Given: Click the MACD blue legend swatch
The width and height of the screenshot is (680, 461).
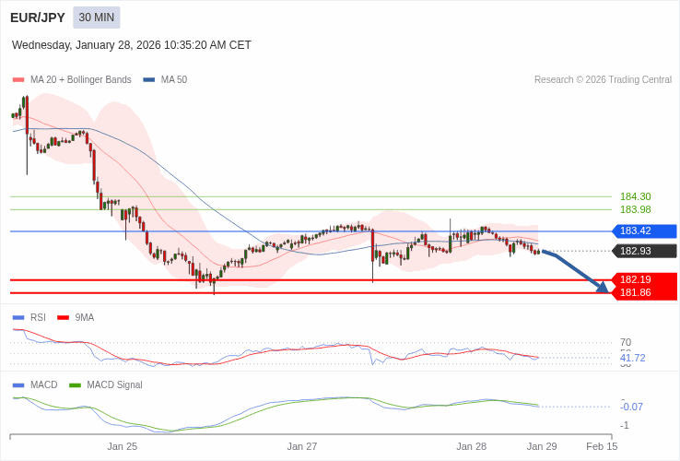Looking at the screenshot, I should point(18,385).
